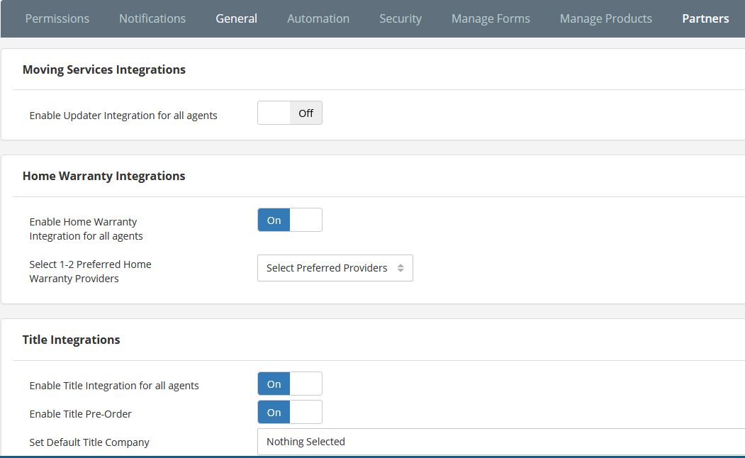Click the Home Warranty Integrations heading
This screenshot has height=458, width=745.
pos(103,176)
